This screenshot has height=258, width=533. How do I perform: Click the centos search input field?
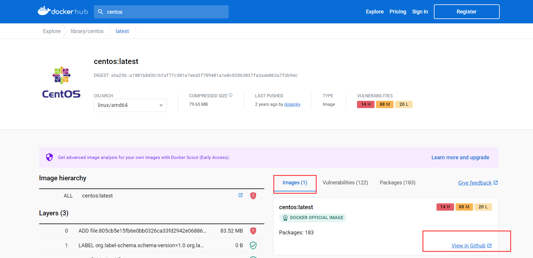click(161, 12)
